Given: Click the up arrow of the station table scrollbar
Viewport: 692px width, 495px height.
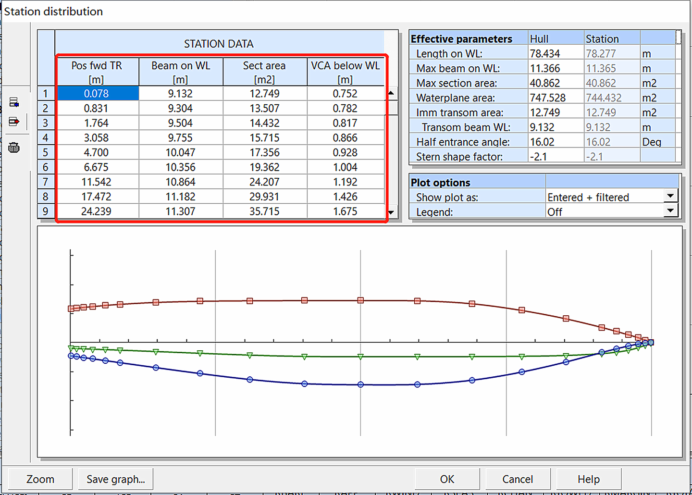Looking at the screenshot, I should (391, 93).
